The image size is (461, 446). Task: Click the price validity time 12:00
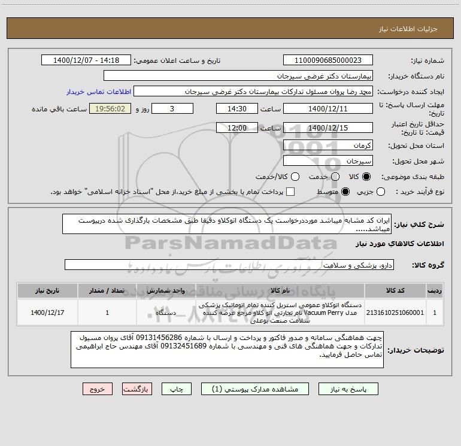point(237,128)
